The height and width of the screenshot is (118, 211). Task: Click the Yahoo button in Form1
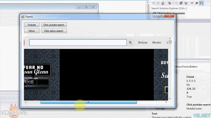(x=32, y=31)
